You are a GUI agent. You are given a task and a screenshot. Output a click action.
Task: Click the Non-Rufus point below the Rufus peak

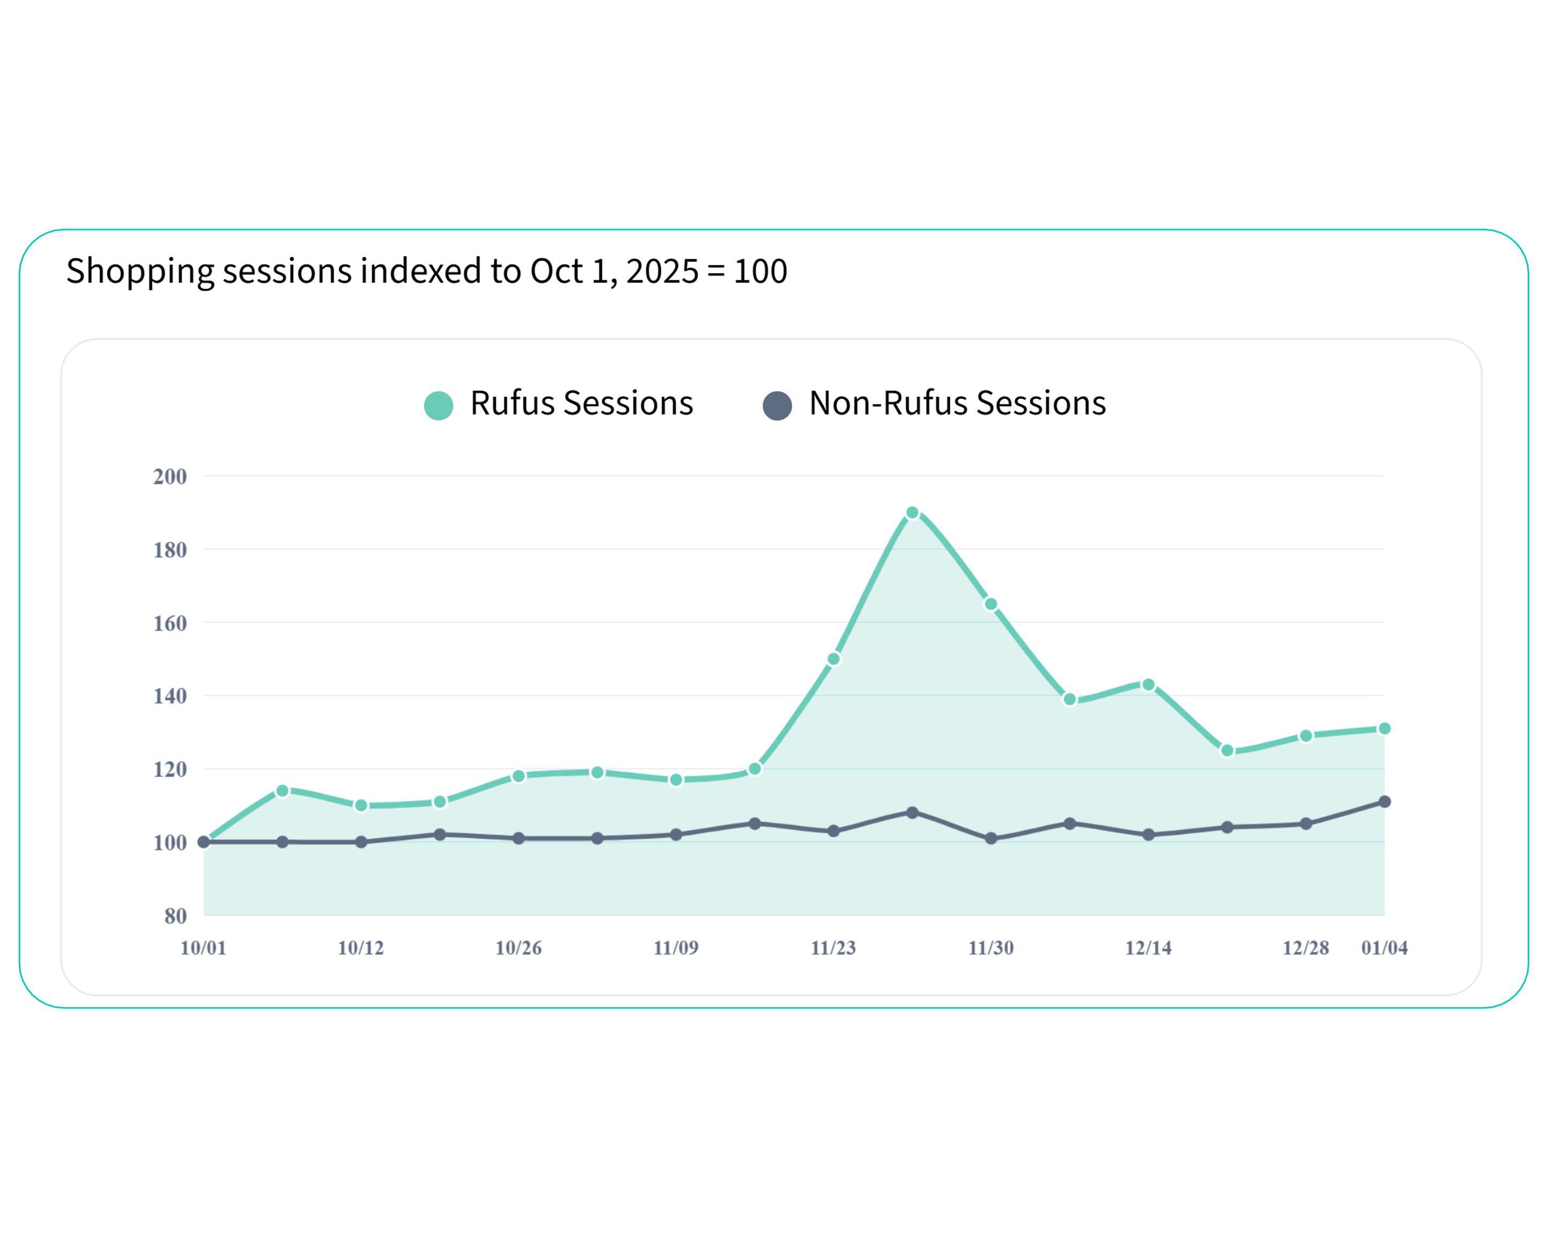pyautogui.click(x=912, y=812)
